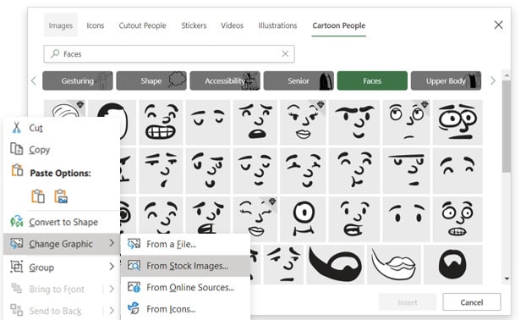Viewport: 526px width, 320px height.
Task: Select From Stock Images option
Action: pos(185,266)
